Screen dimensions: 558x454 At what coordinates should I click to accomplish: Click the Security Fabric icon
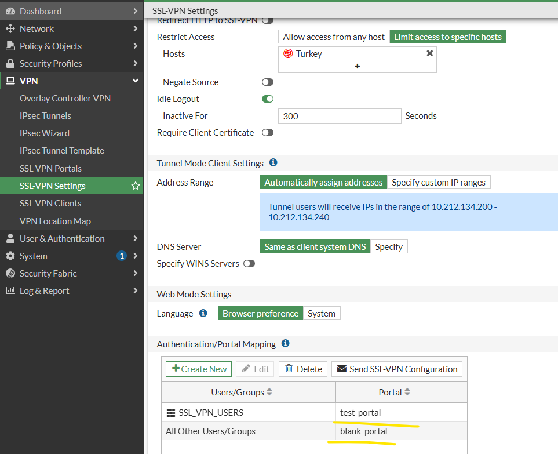coord(10,274)
